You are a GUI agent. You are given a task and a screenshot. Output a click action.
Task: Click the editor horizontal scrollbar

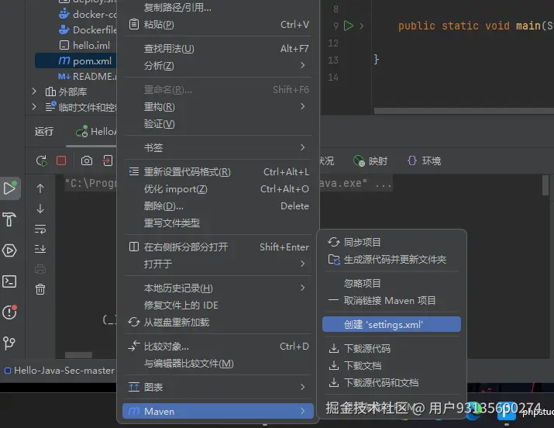[463, 111]
